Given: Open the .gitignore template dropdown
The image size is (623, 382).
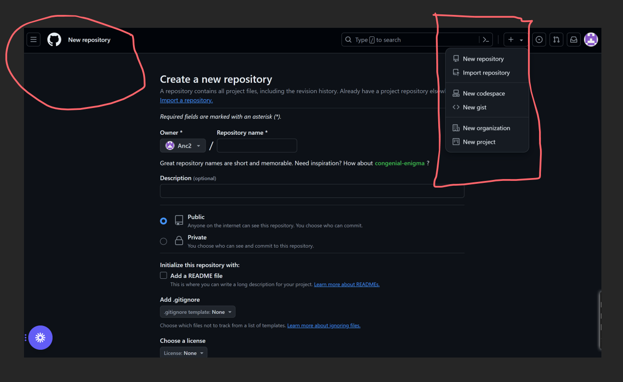Looking at the screenshot, I should click(198, 312).
